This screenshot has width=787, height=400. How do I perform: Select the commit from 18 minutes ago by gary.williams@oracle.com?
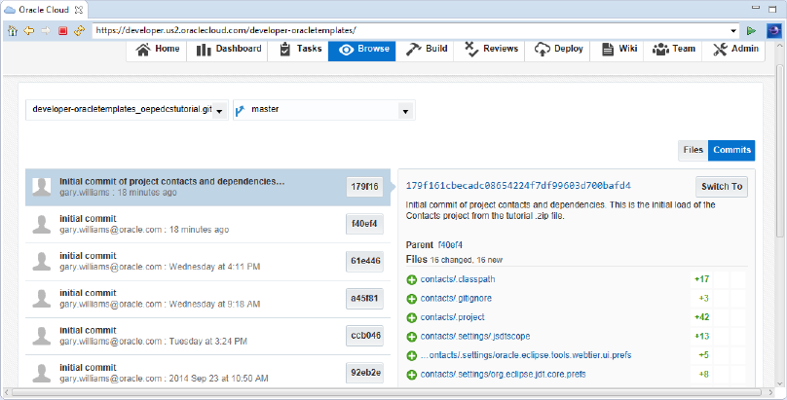tap(207, 225)
